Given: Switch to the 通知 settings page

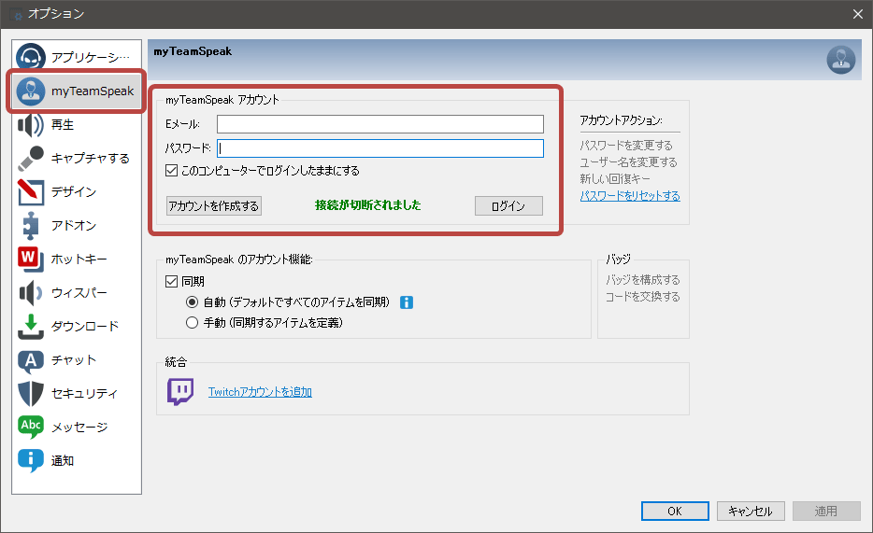Looking at the screenshot, I should coord(77,460).
